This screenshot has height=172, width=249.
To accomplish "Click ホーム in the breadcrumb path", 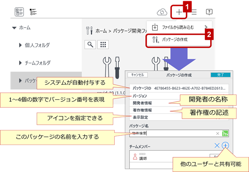I will coord(101,31).
